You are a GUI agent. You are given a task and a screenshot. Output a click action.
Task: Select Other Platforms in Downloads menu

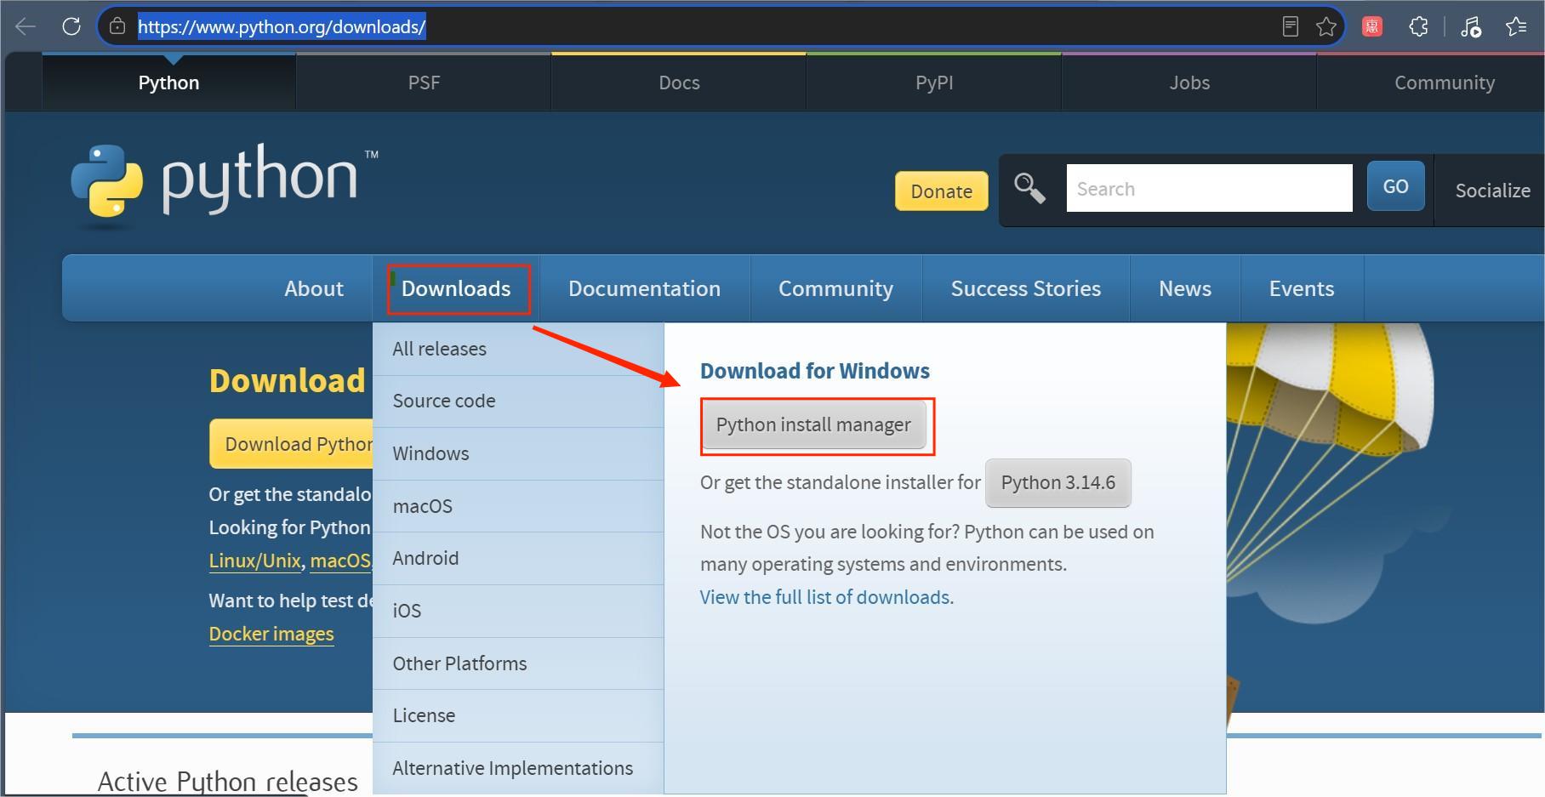pyautogui.click(x=518, y=663)
